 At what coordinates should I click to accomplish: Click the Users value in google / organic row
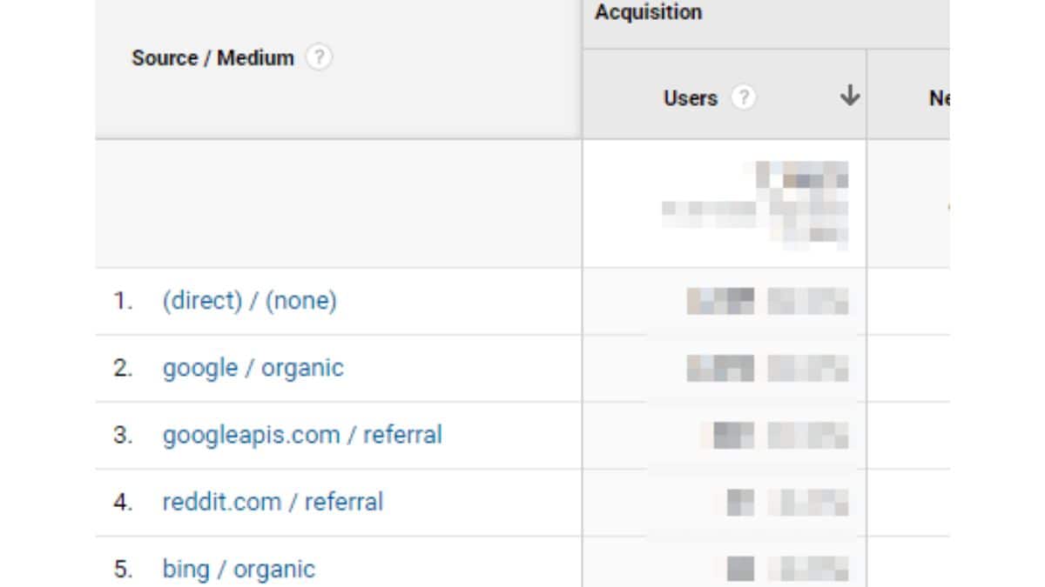(x=767, y=369)
